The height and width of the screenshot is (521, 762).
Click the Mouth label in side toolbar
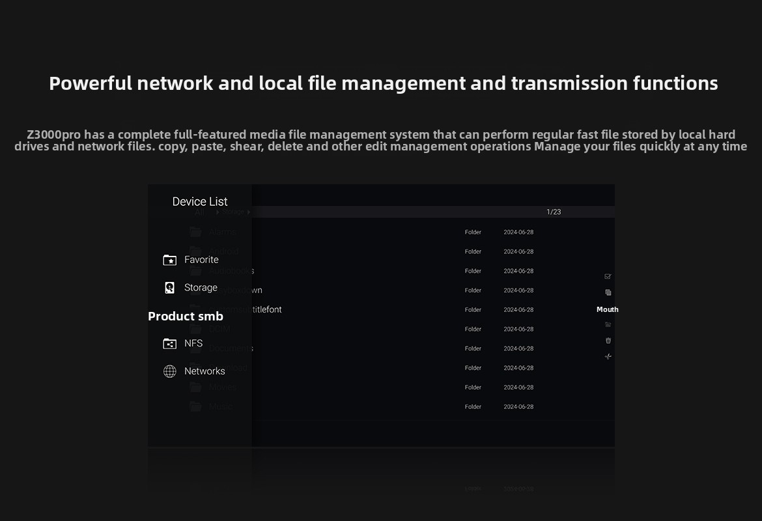[x=607, y=309]
